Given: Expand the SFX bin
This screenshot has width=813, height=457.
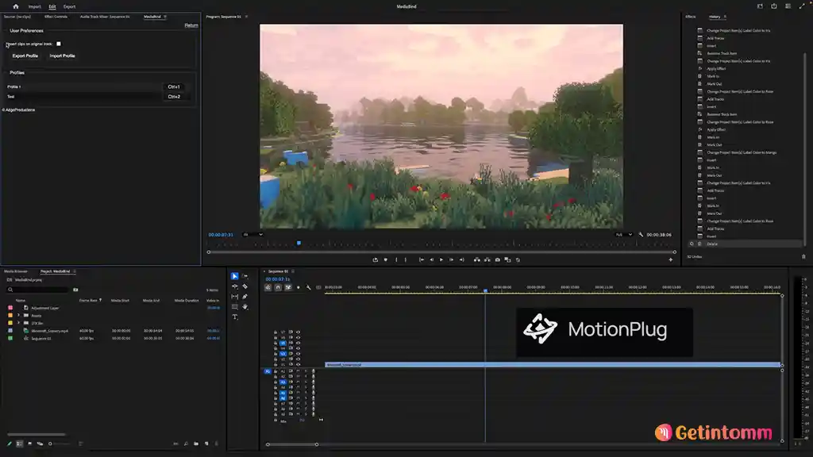Looking at the screenshot, I should (19, 323).
